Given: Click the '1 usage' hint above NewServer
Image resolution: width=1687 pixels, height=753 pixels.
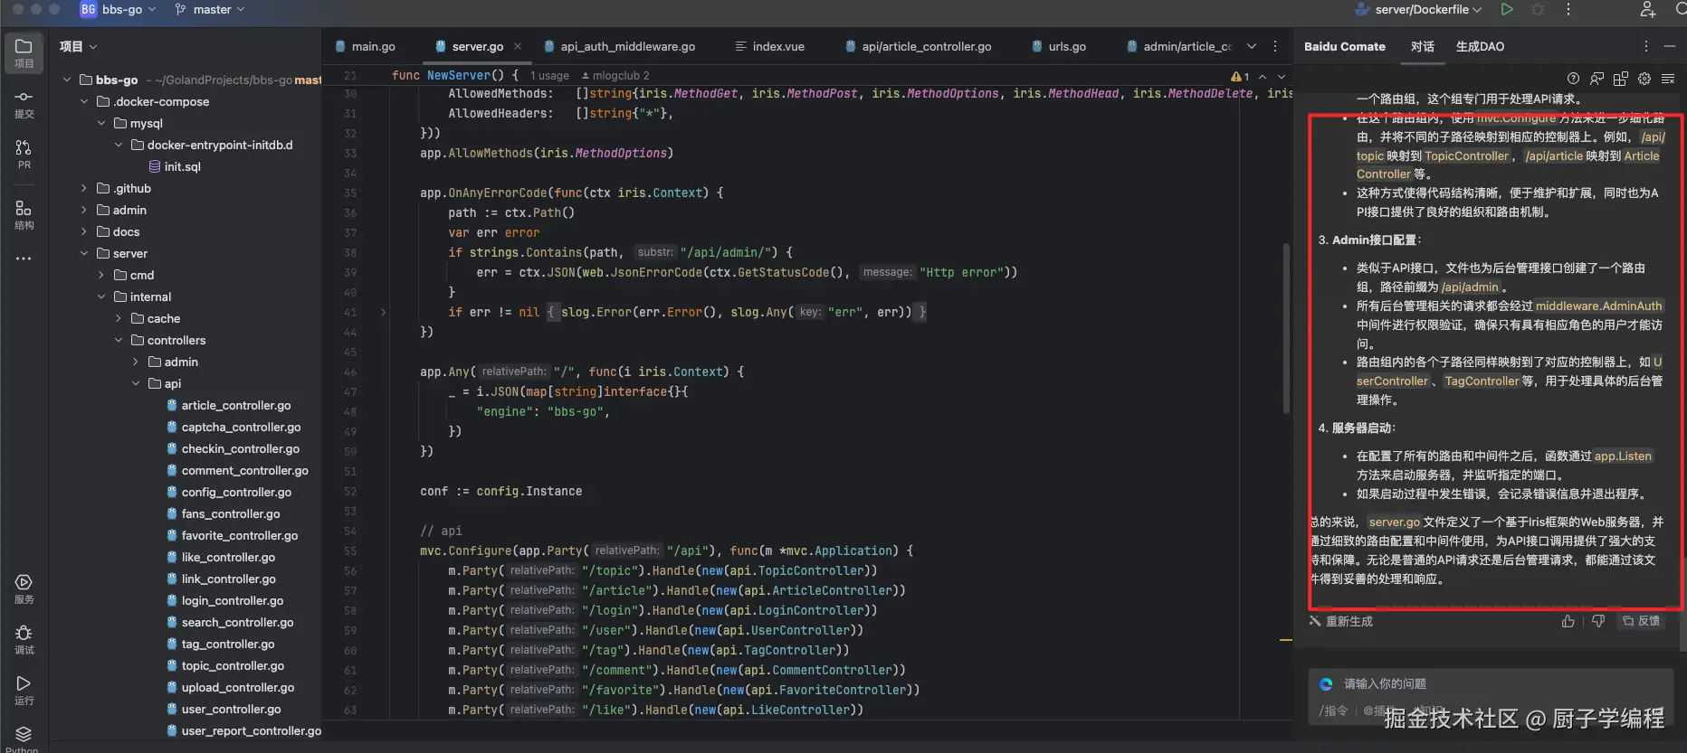Looking at the screenshot, I should 549,76.
